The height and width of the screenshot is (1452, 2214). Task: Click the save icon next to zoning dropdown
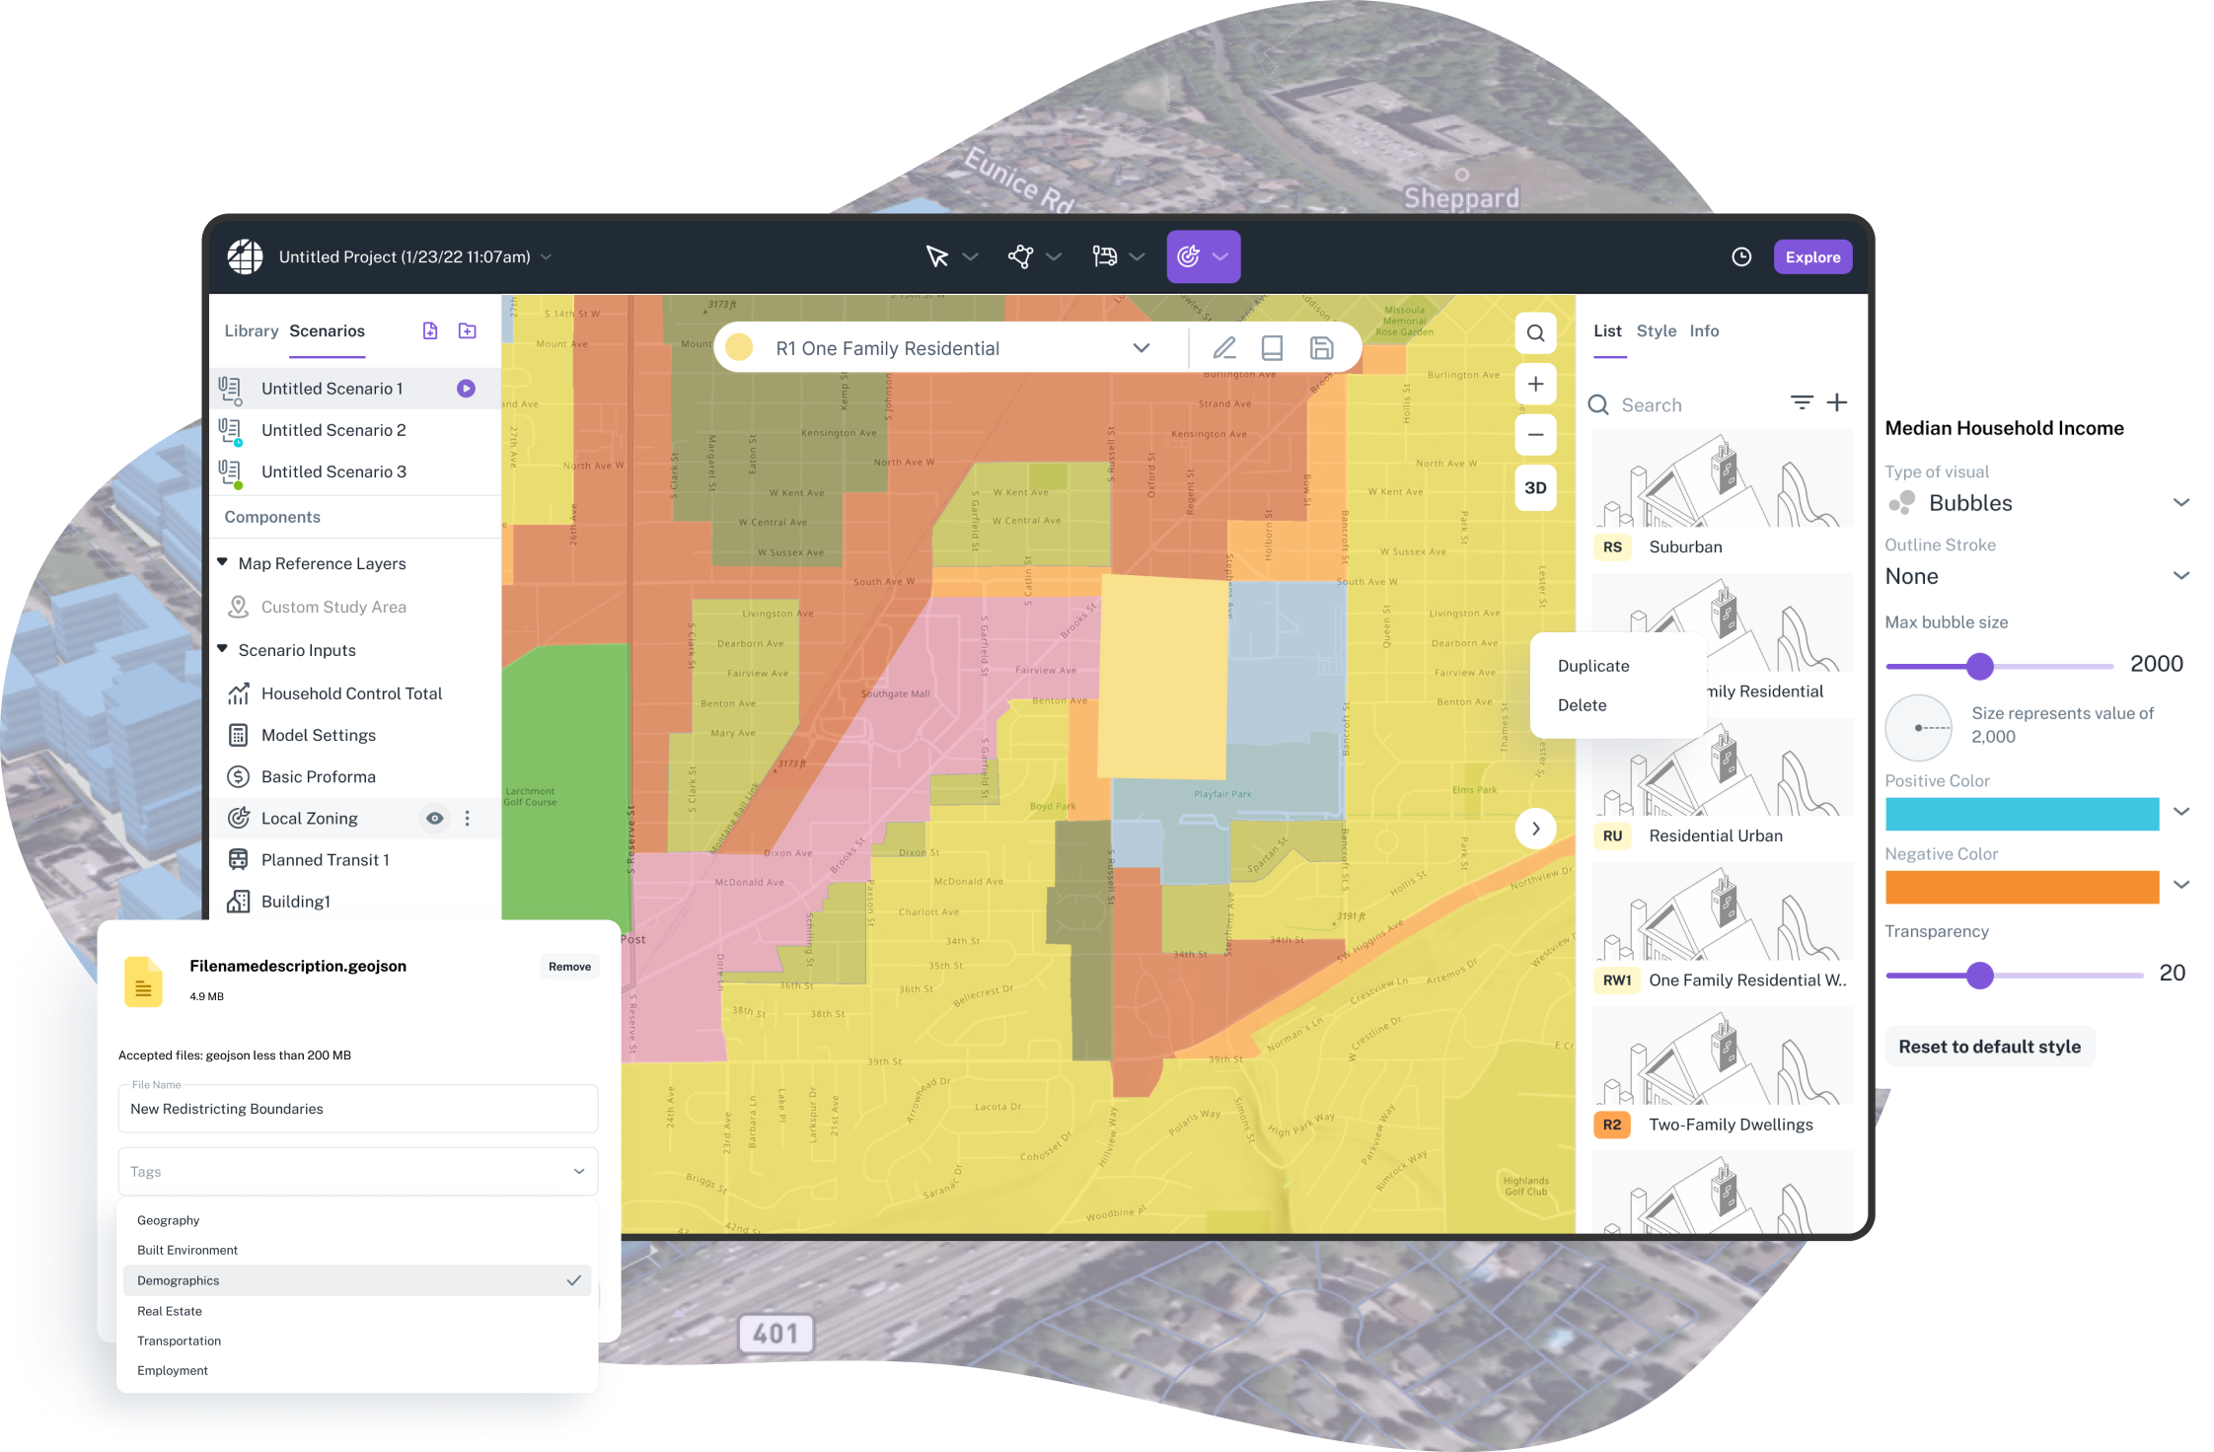coord(1321,347)
